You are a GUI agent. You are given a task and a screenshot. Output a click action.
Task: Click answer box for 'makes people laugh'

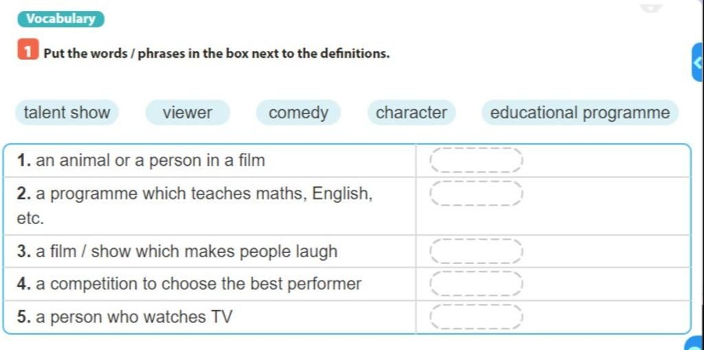(x=476, y=251)
